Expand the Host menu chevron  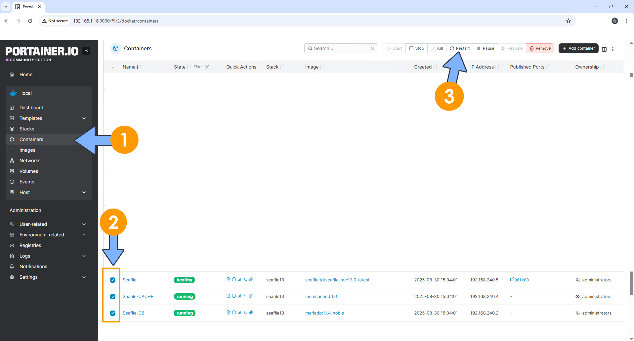[84, 192]
